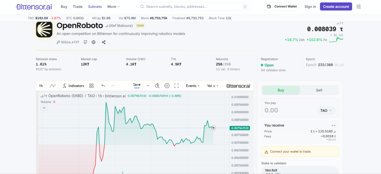Click the TVL 4.5KT value
Screen dimensions: 381x174
[176, 64]
